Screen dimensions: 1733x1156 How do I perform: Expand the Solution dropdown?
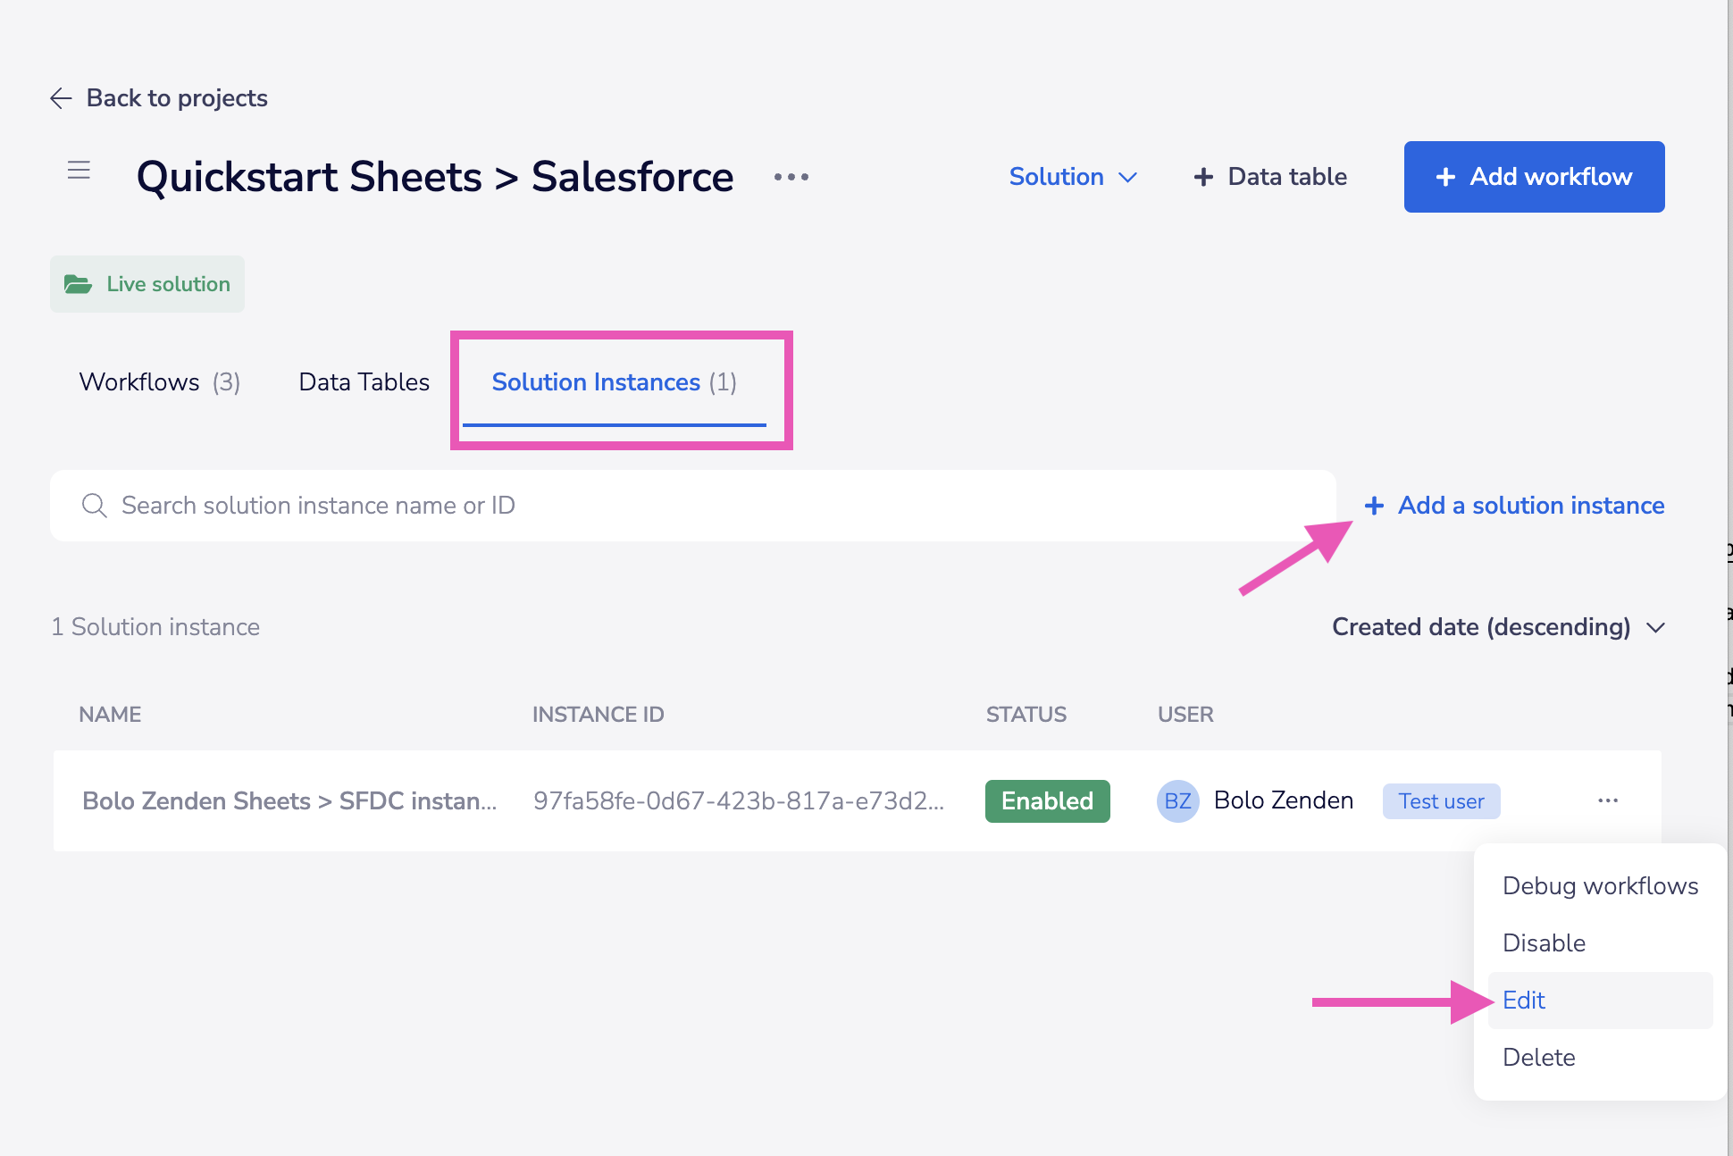[1072, 177]
